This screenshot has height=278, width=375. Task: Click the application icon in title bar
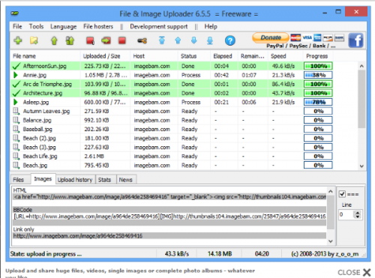[15, 13]
